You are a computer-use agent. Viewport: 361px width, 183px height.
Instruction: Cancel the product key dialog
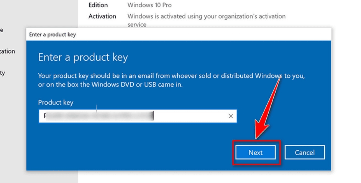click(305, 152)
